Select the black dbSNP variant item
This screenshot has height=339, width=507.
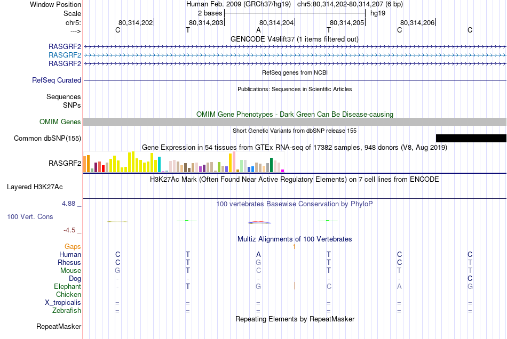[x=471, y=138]
